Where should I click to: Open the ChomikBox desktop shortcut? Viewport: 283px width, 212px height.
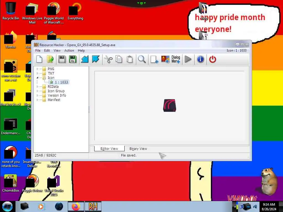(11, 183)
